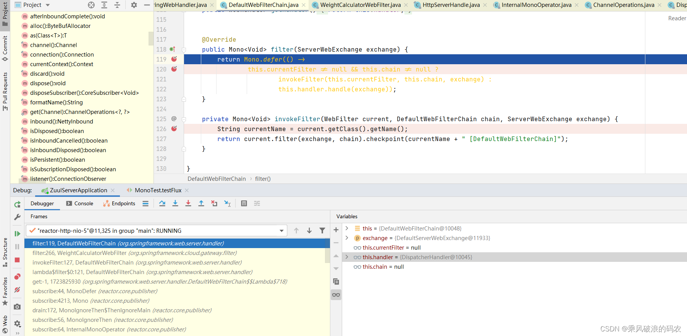The height and width of the screenshot is (336, 687).
Task: Switch to the Endpoints tab
Action: point(119,203)
